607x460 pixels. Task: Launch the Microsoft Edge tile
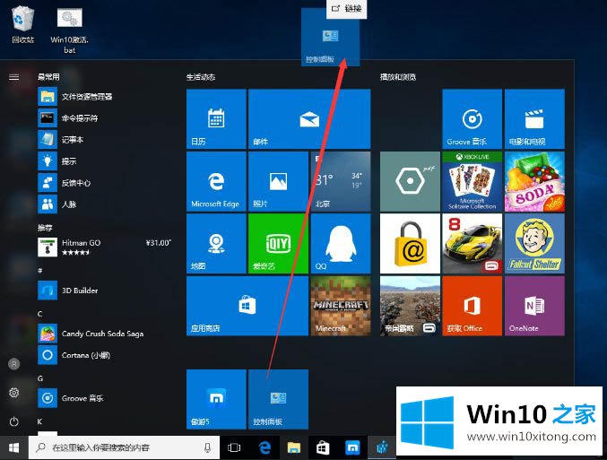coord(216,181)
